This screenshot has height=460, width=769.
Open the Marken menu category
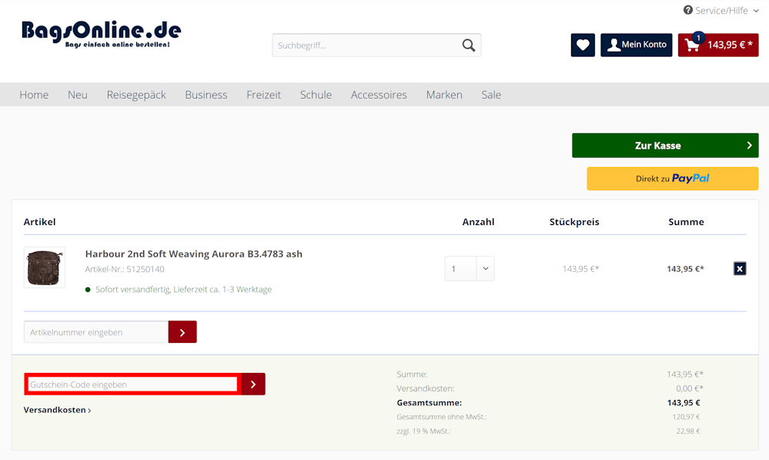444,95
